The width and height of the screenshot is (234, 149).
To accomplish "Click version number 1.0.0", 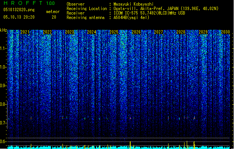I will click(x=50, y=3).
